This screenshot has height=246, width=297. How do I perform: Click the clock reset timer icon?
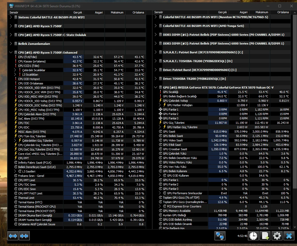[253, 236]
